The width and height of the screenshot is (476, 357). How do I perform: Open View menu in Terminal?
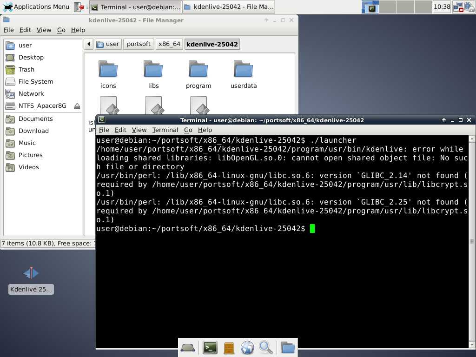[x=139, y=130]
